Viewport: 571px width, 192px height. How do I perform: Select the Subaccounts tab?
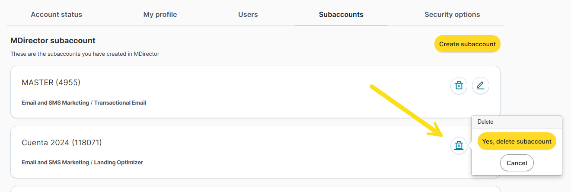pos(341,14)
